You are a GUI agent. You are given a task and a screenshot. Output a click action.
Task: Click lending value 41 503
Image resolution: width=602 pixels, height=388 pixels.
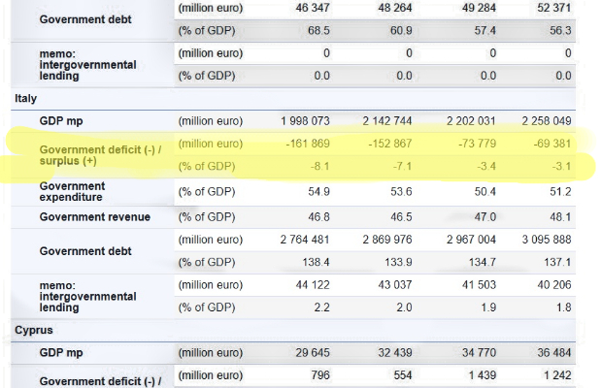click(x=479, y=285)
